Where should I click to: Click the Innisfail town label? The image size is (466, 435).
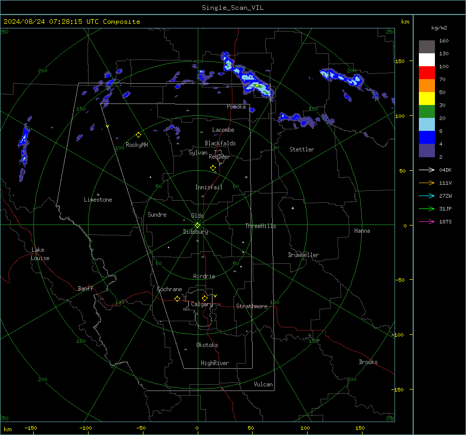209,187
